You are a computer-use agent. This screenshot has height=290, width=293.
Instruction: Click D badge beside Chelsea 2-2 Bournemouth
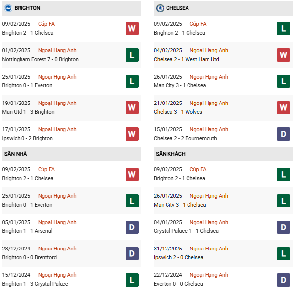tap(283, 134)
